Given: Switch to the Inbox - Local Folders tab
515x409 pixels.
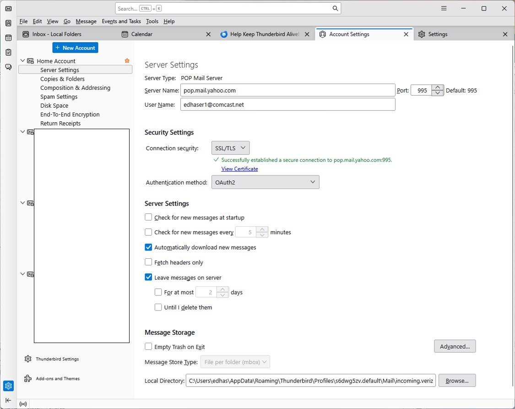Looking at the screenshot, I should pyautogui.click(x=52, y=34).
